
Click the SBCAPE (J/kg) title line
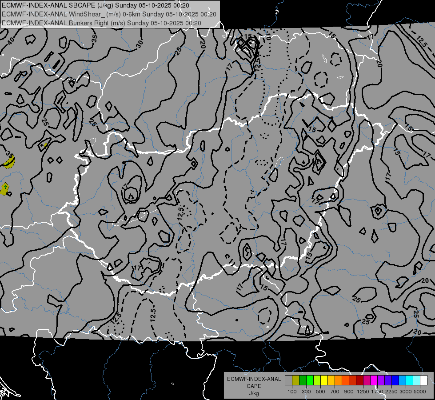96,5
